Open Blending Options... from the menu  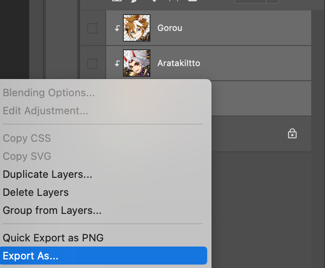[49, 93]
